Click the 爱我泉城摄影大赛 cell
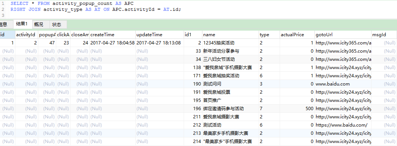397x146 pixels. click(x=231, y=117)
